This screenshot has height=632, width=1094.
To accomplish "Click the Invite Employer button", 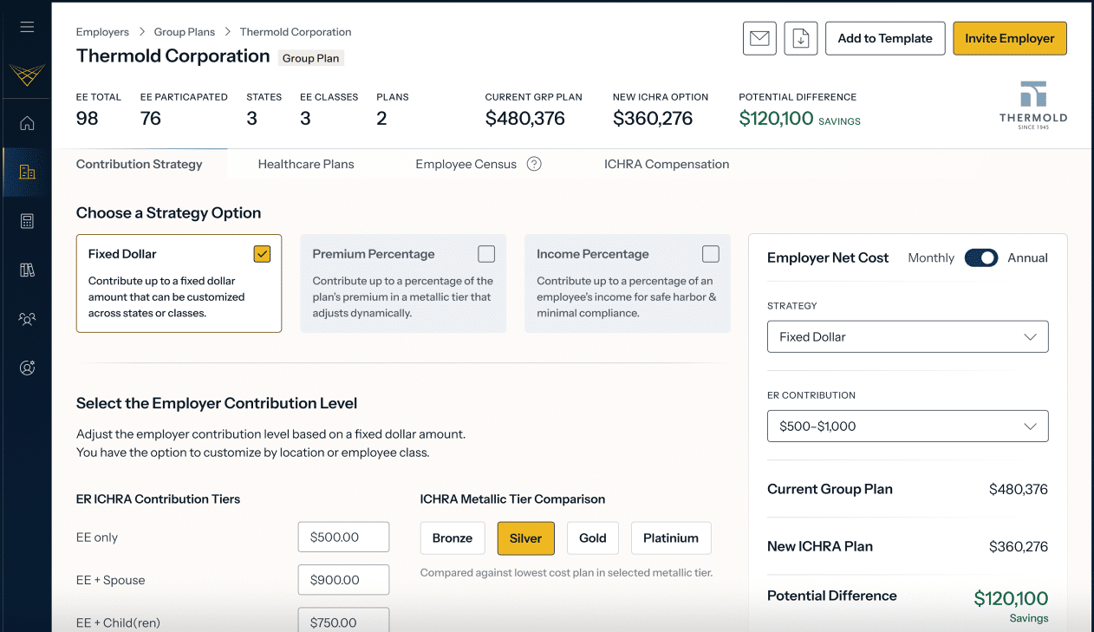I will click(x=1009, y=39).
